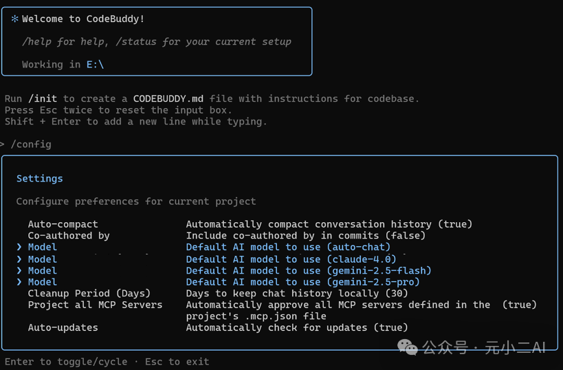The width and height of the screenshot is (563, 370).
Task: Select the Model row showing gemini-2.5-pro
Action: [x=218, y=282]
